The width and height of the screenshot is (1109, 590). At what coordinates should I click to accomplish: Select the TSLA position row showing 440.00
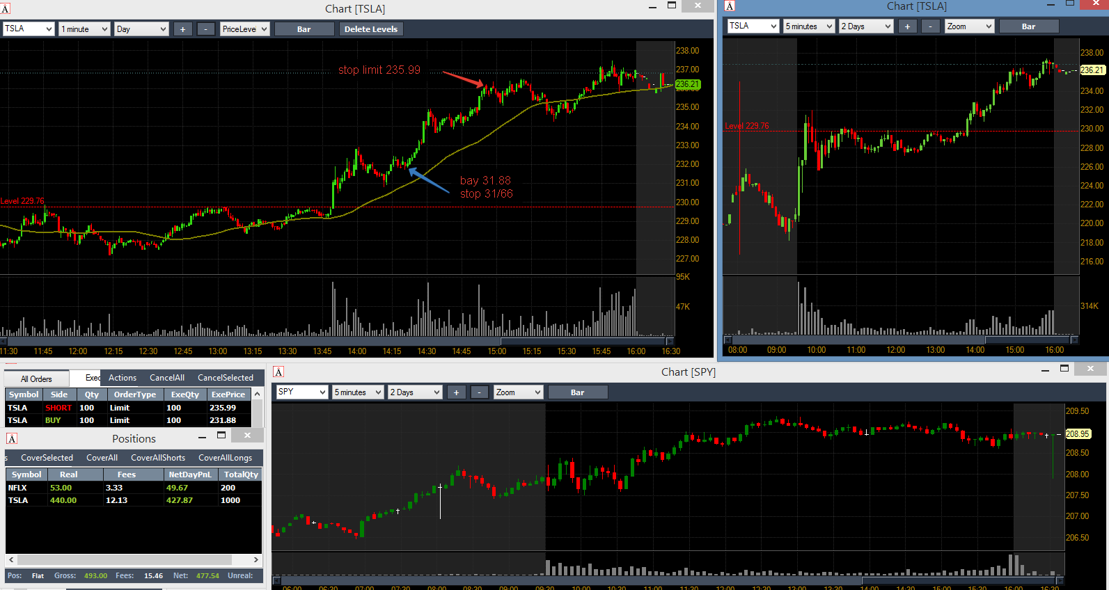click(134, 500)
